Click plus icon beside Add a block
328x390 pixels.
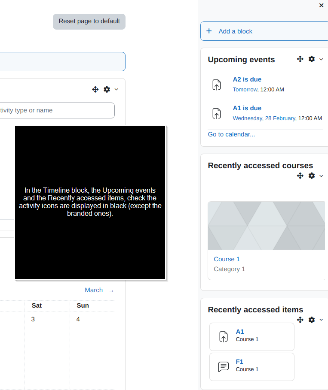tap(209, 31)
